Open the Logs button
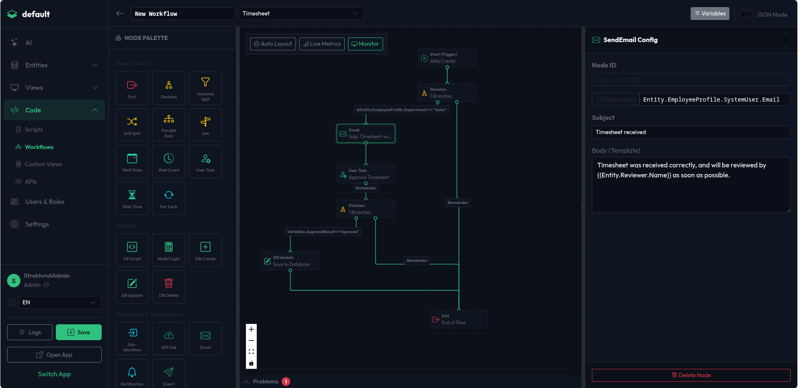The height and width of the screenshot is (388, 799). point(30,332)
